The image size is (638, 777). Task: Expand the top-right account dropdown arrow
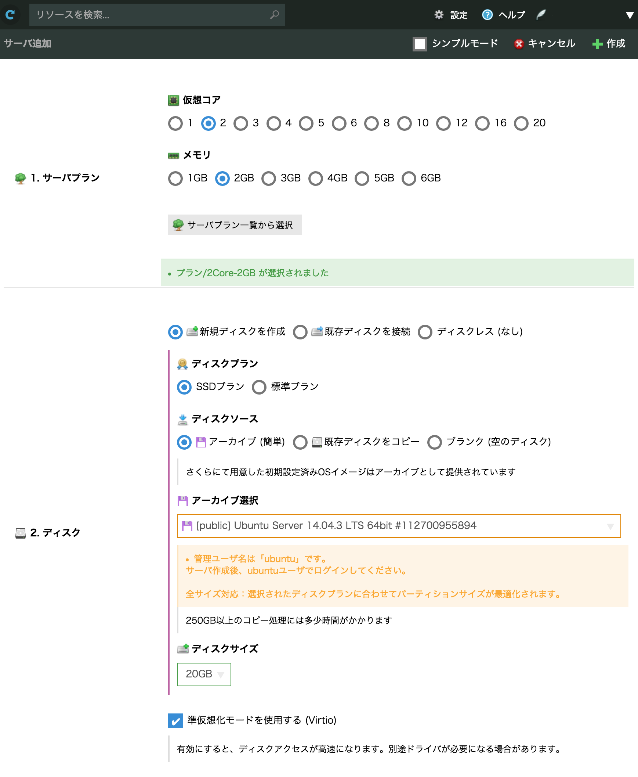(629, 15)
